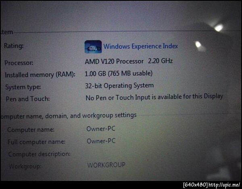The width and height of the screenshot is (242, 189).
Task: Select the Processor label
Action: pos(19,63)
